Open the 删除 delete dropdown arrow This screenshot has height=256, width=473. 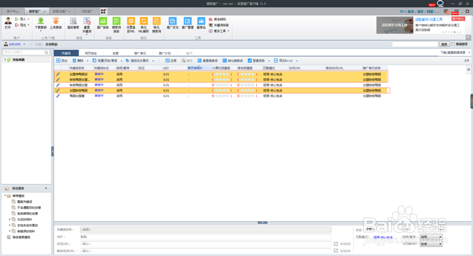88,61
